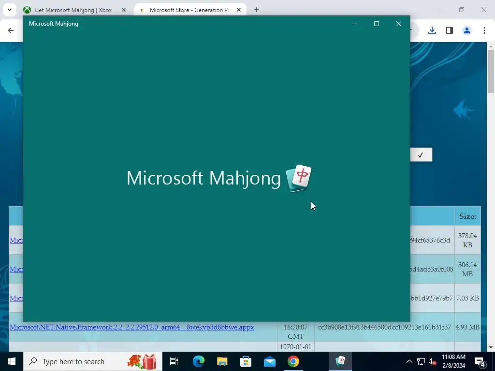Maximize the Microsoft Mahjong window
Viewport: 495px width, 371px height.
[x=376, y=24]
